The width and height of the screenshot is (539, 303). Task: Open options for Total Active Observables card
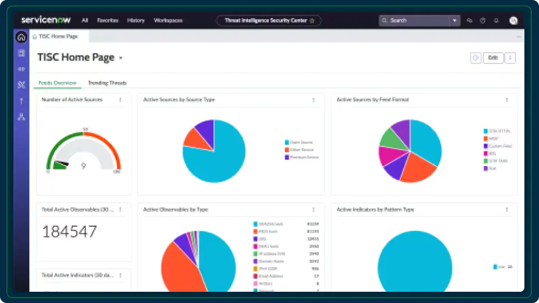tap(120, 209)
